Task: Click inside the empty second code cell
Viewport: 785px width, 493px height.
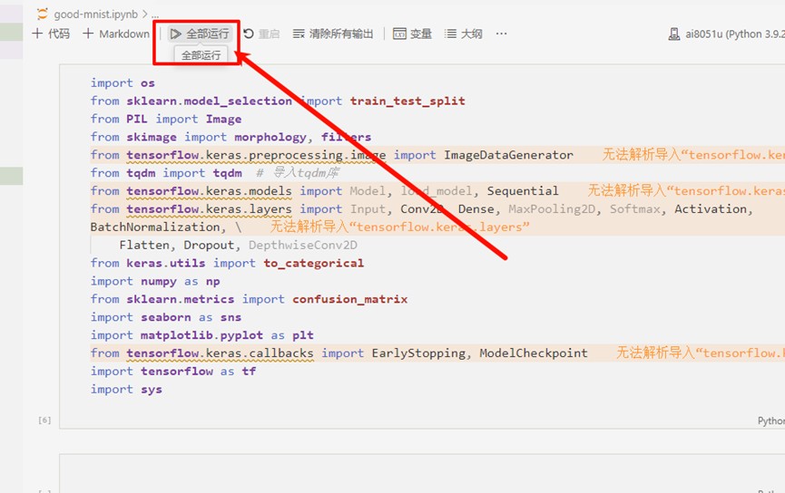Action: [422, 472]
